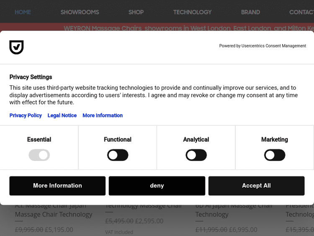Click the Essential category label

39,140
